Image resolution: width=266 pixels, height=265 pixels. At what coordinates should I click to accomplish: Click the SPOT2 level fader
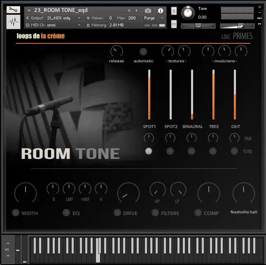[x=170, y=95]
